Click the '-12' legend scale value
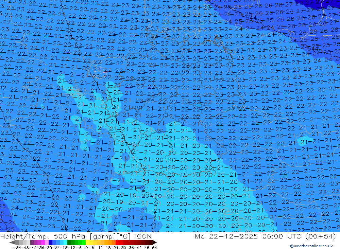The width and height of the screenshot is (340, 249). click(x=71, y=248)
